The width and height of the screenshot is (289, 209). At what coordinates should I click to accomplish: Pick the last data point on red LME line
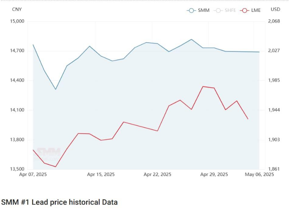coord(248,119)
